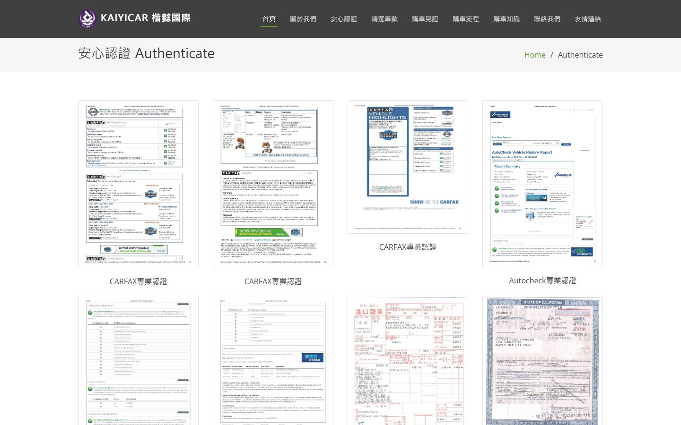Screen dimensions: 681x425
Task: Open 精選車款 featured cars menu
Action: (x=384, y=19)
